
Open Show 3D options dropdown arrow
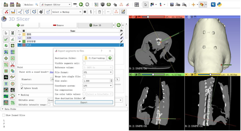114,25
